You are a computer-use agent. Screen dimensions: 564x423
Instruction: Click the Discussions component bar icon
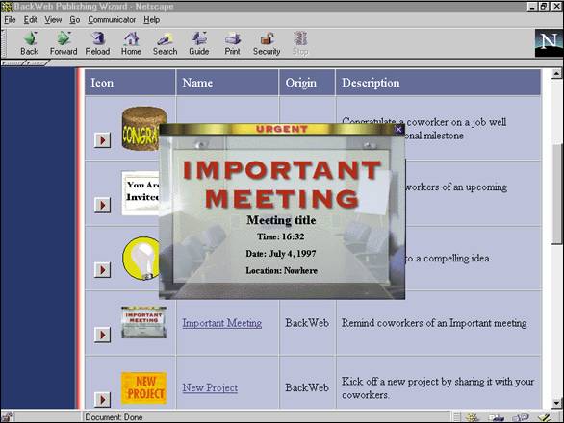coord(521,417)
